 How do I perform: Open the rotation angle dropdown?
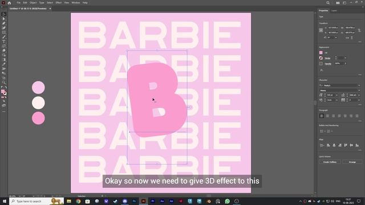[x=336, y=38]
